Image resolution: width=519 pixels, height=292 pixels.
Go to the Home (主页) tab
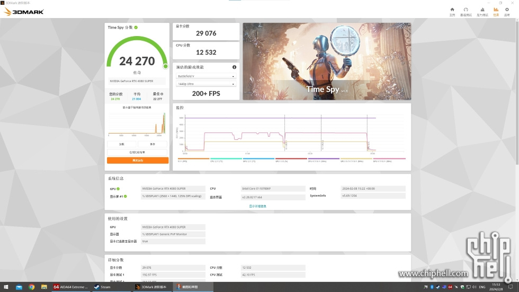click(x=452, y=12)
